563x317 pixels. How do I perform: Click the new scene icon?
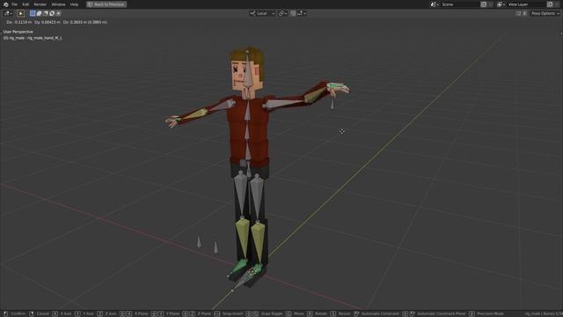(484, 4)
